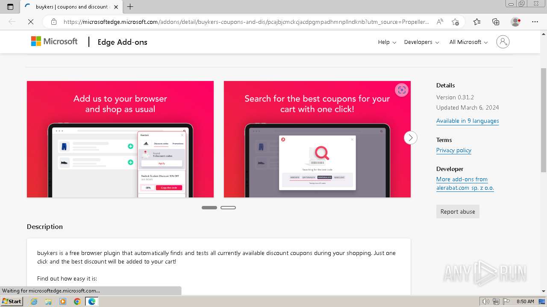This screenshot has width=547, height=307.
Task: Launch Internet Explorer from taskbar
Action: [34, 301]
